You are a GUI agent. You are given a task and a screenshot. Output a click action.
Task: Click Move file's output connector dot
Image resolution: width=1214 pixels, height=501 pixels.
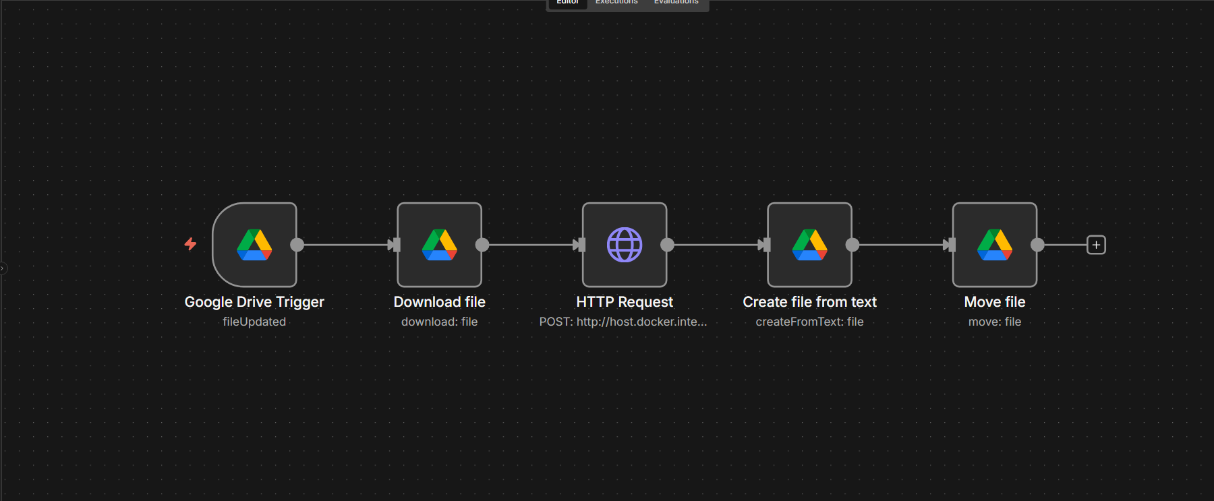click(1037, 245)
